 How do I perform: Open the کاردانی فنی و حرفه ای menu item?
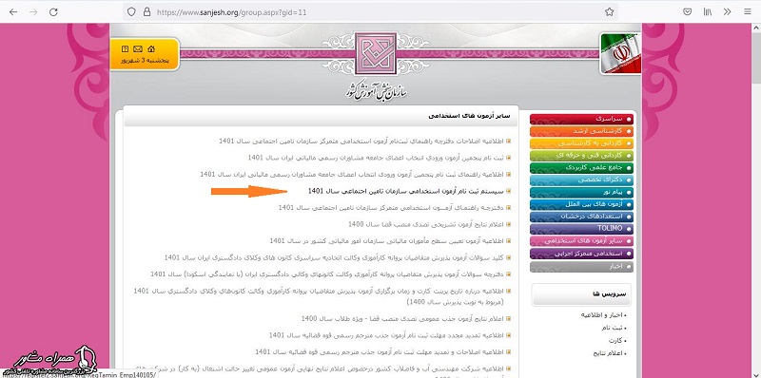pos(581,156)
